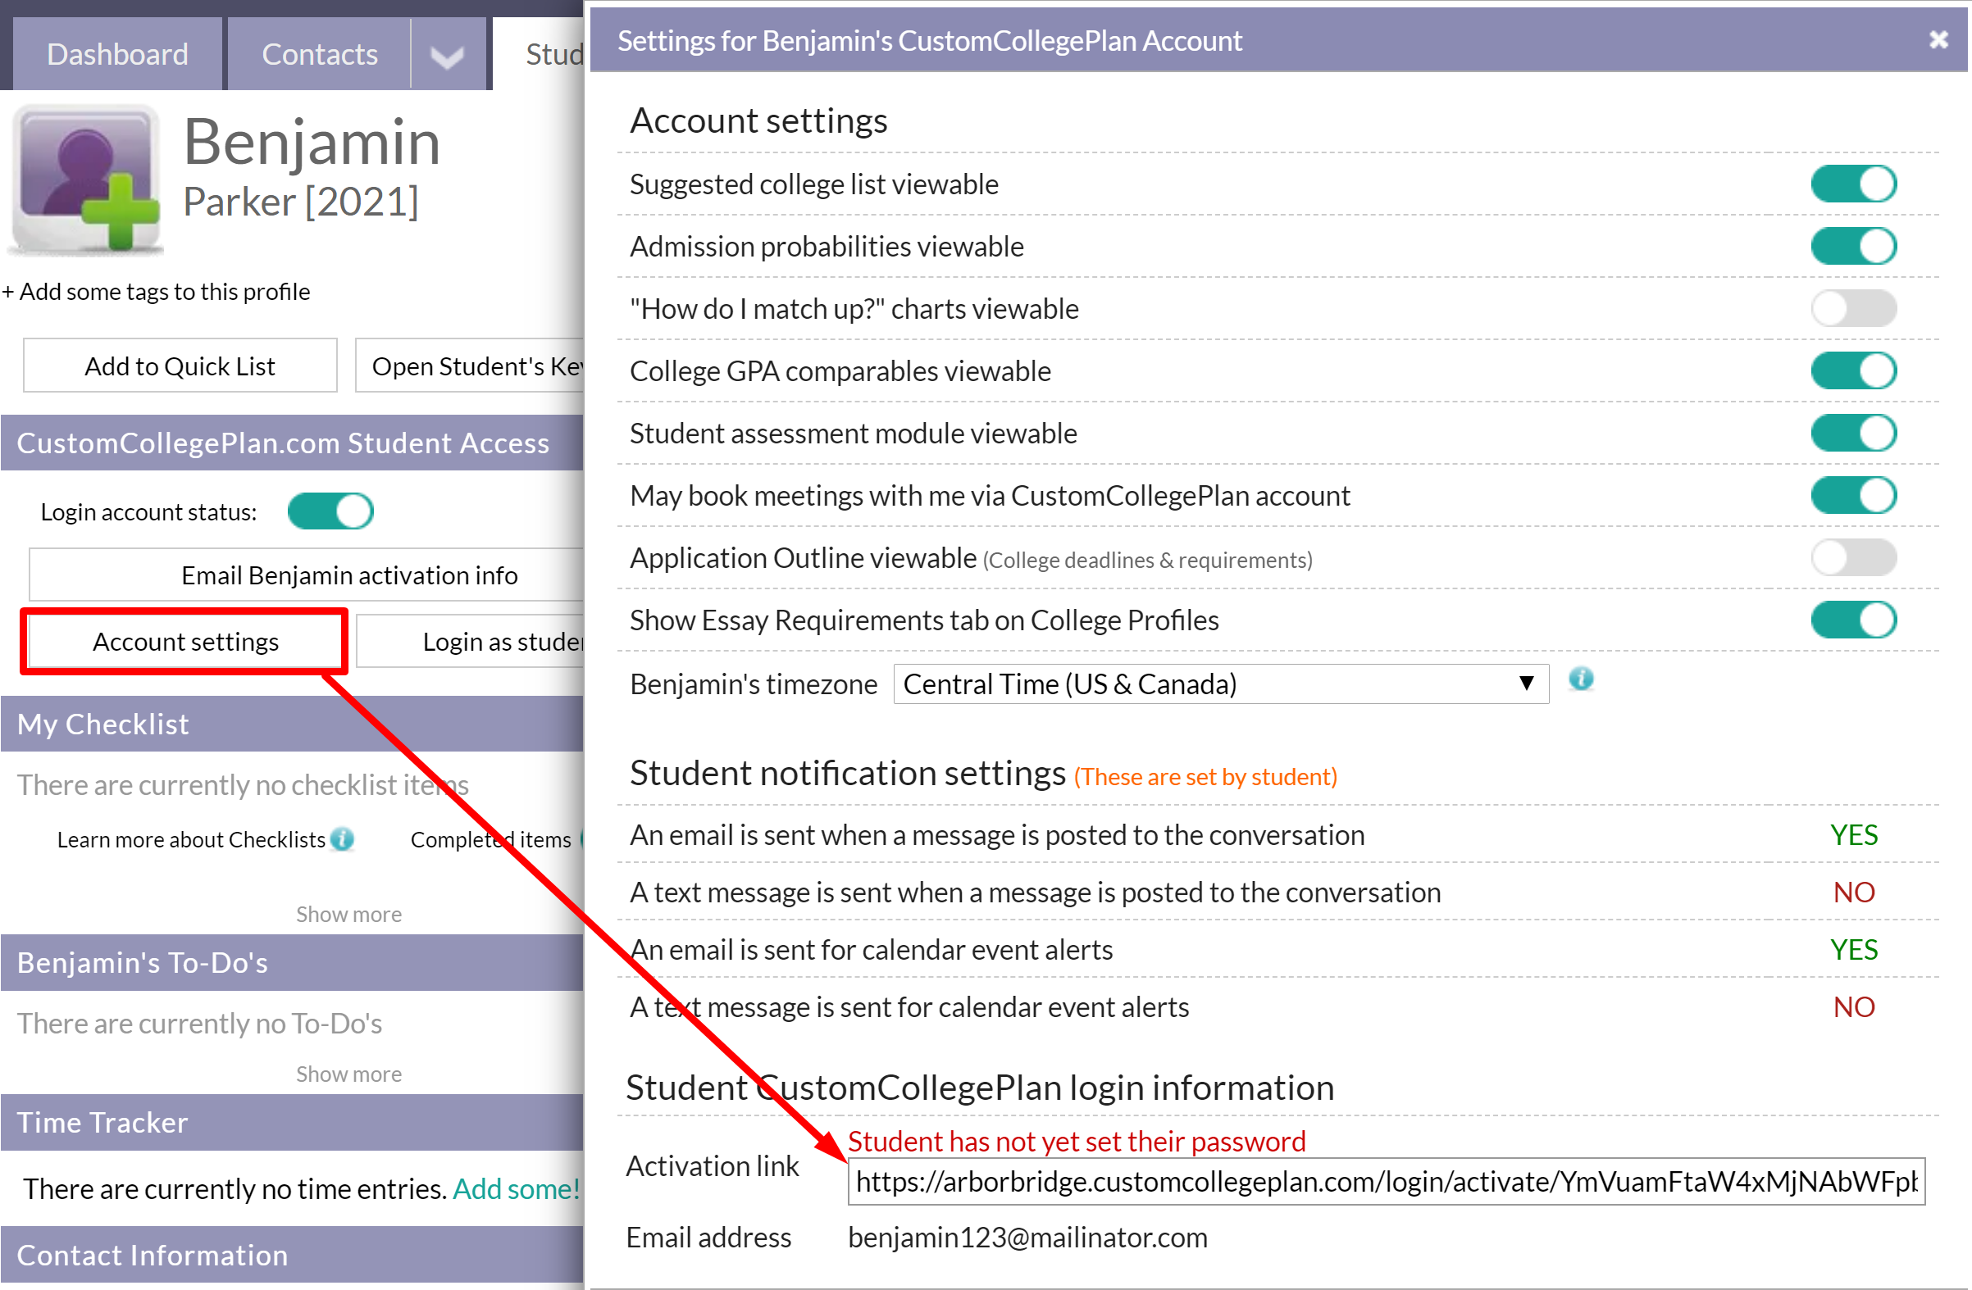Image resolution: width=1972 pixels, height=1290 pixels.
Task: Show more under My Checklist
Action: point(348,914)
